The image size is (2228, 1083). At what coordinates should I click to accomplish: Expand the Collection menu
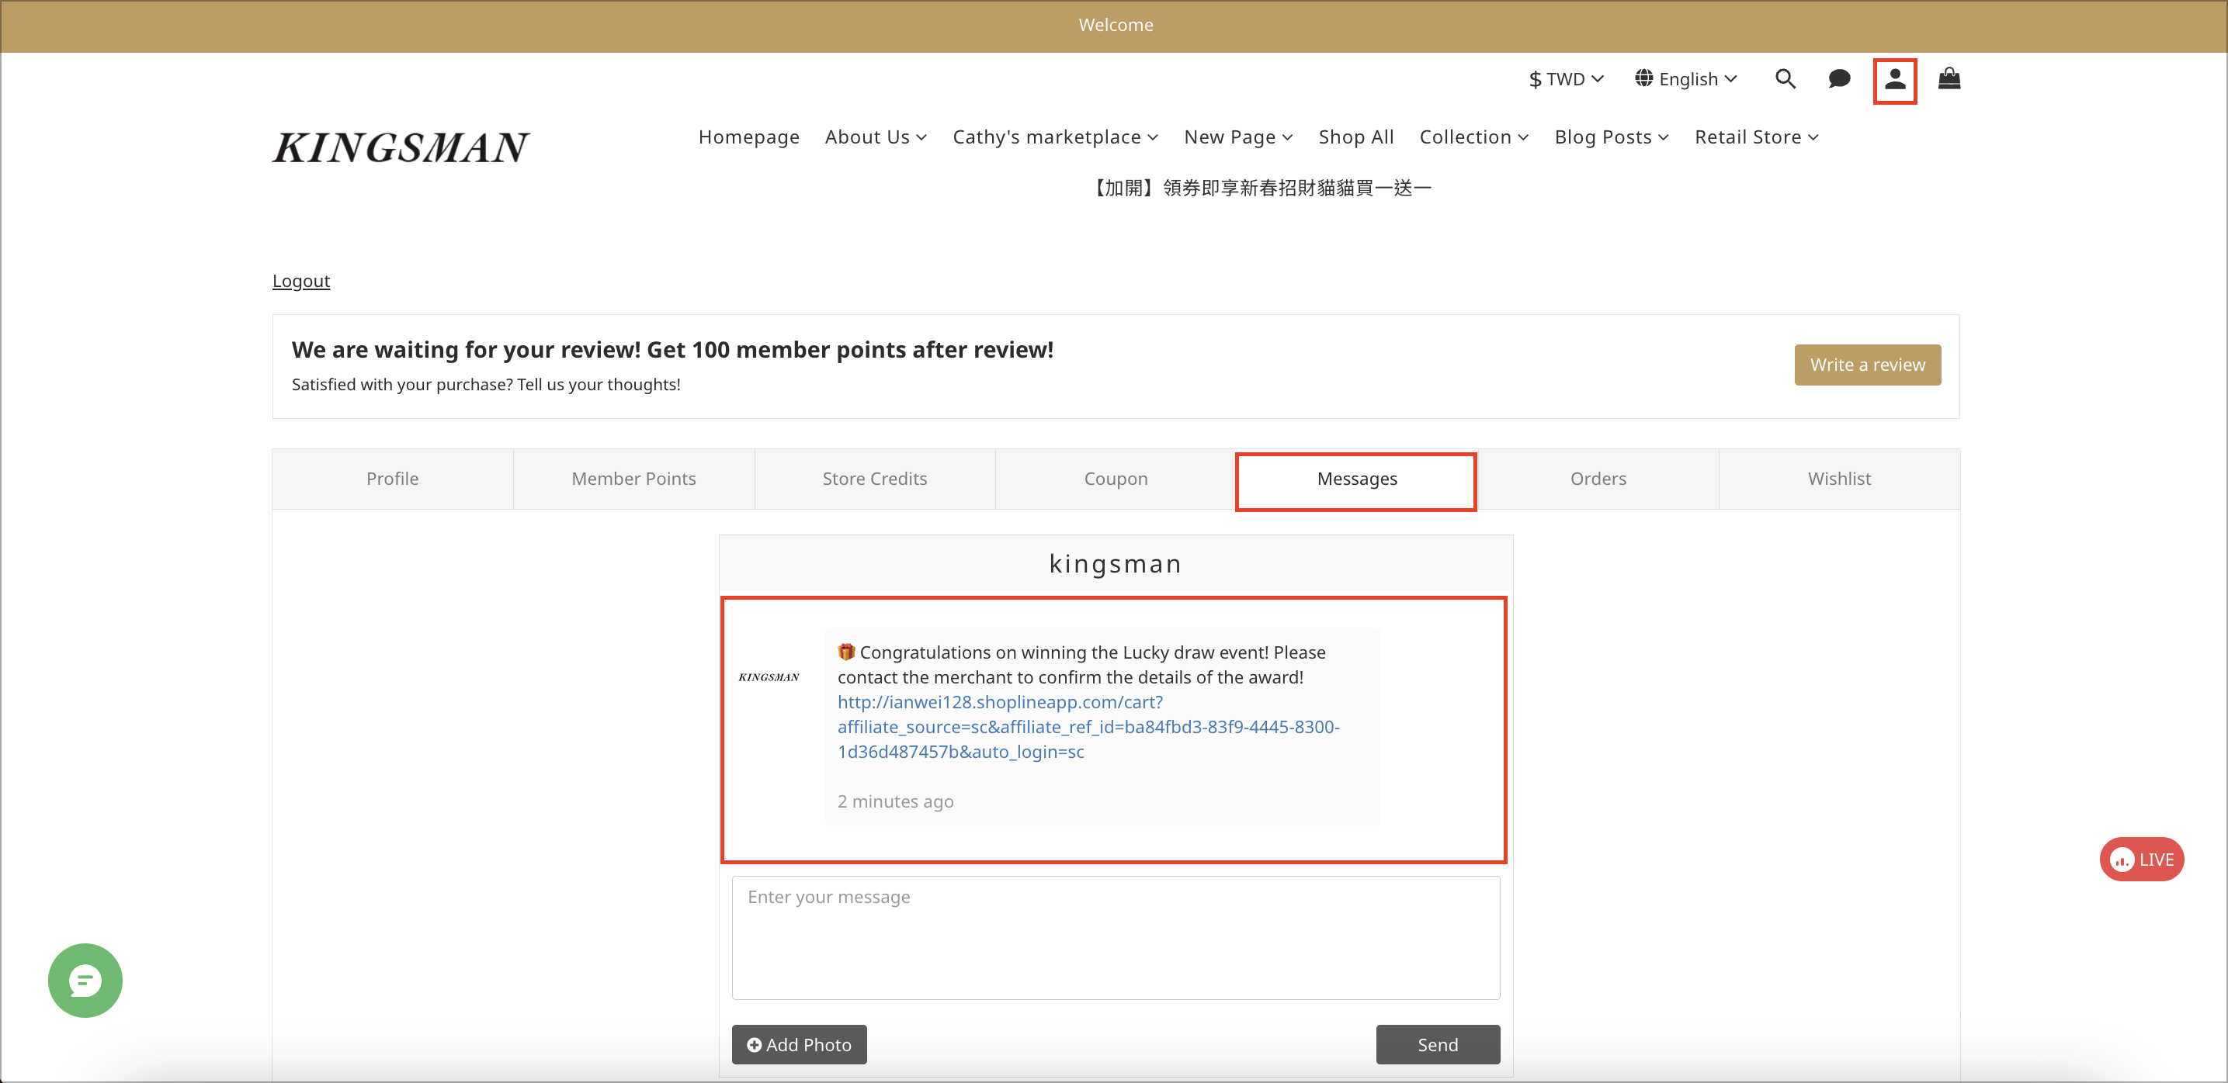[1473, 137]
